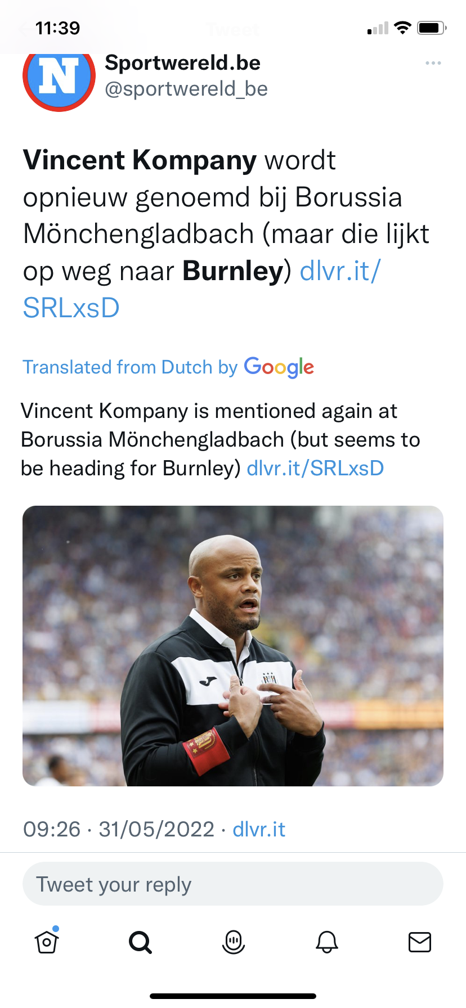Image resolution: width=466 pixels, height=1008 pixels.
Task: Open the Sportwereld.be display name
Action: pos(182,63)
